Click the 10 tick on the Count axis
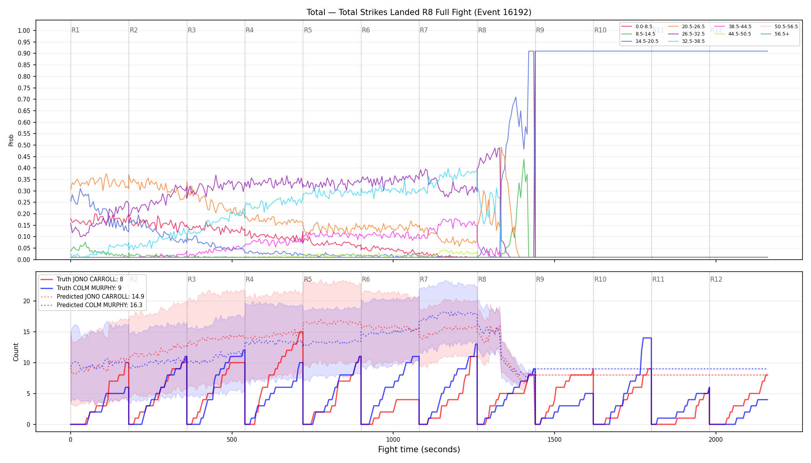This screenshot has height=463, width=811. [x=27, y=363]
